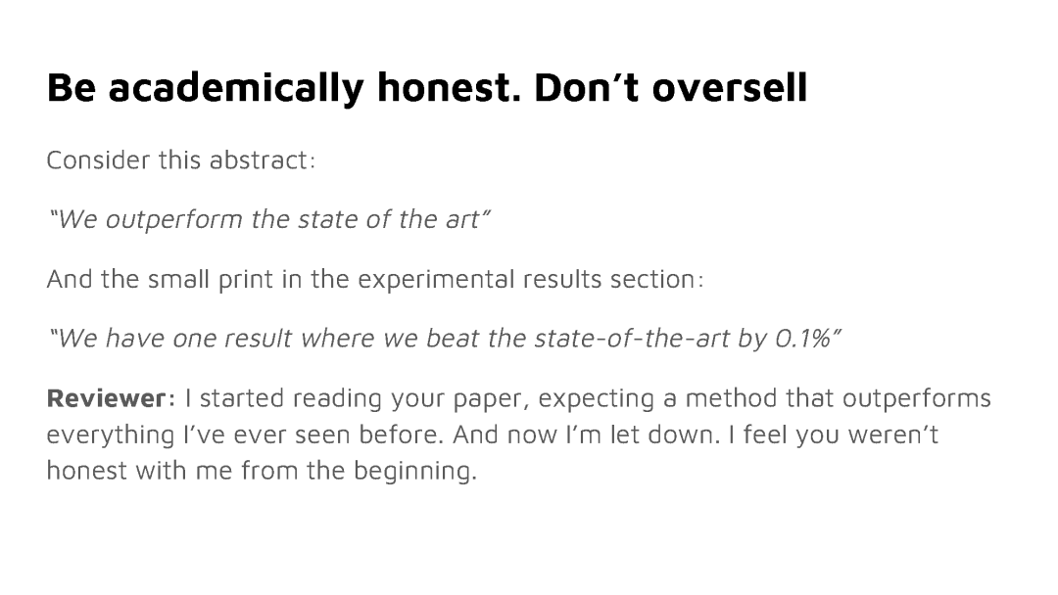Click the phrase 'expecting a method that outperforms'
Screen dimensions: 1058x595
(x=764, y=399)
